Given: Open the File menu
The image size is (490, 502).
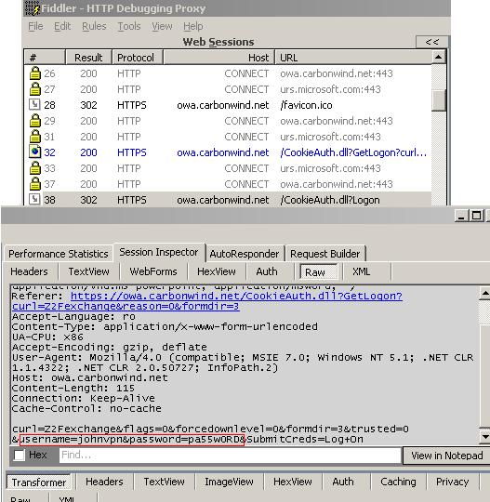Looking at the screenshot, I should pos(35,26).
